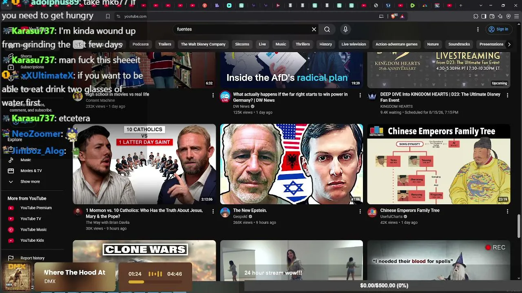This screenshot has width=522, height=293.
Task: Open the browser hamburger main menu
Action: coord(517,16)
